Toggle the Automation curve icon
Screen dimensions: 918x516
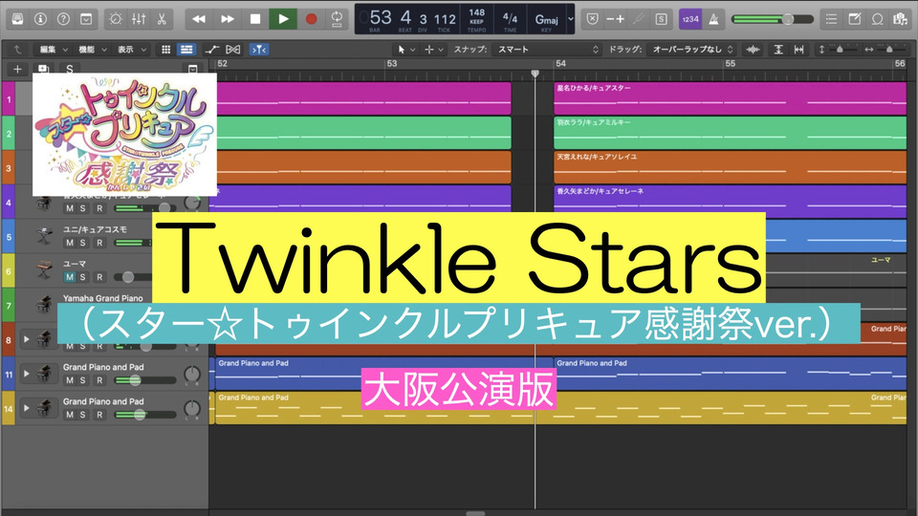coord(212,50)
